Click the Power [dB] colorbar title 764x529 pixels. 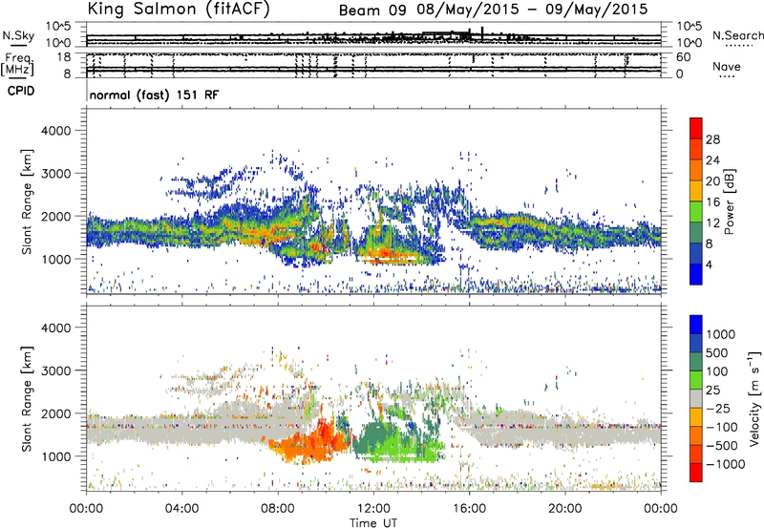pyautogui.click(x=729, y=201)
